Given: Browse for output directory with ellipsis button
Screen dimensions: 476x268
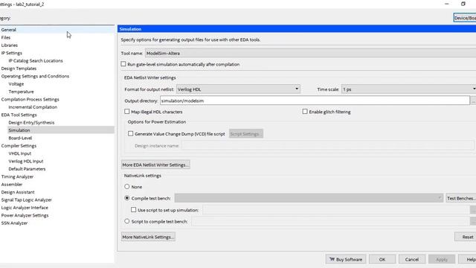Looking at the screenshot, I should tap(473, 100).
